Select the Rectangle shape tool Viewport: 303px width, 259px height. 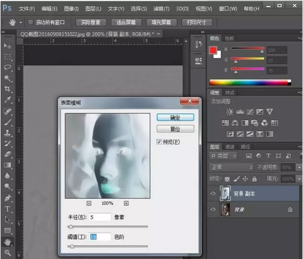(7, 230)
